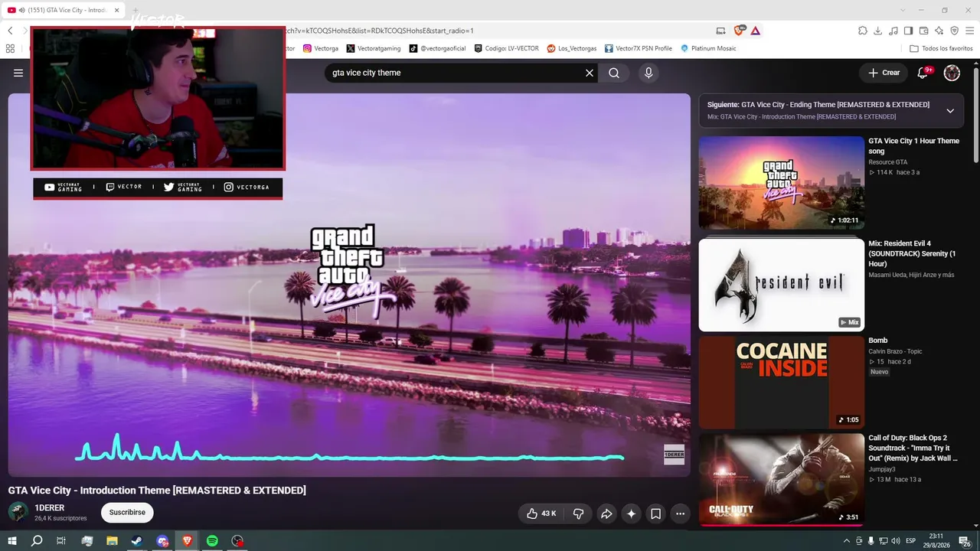
Task: Click the Brave VPN shield icon
Action: point(954,31)
